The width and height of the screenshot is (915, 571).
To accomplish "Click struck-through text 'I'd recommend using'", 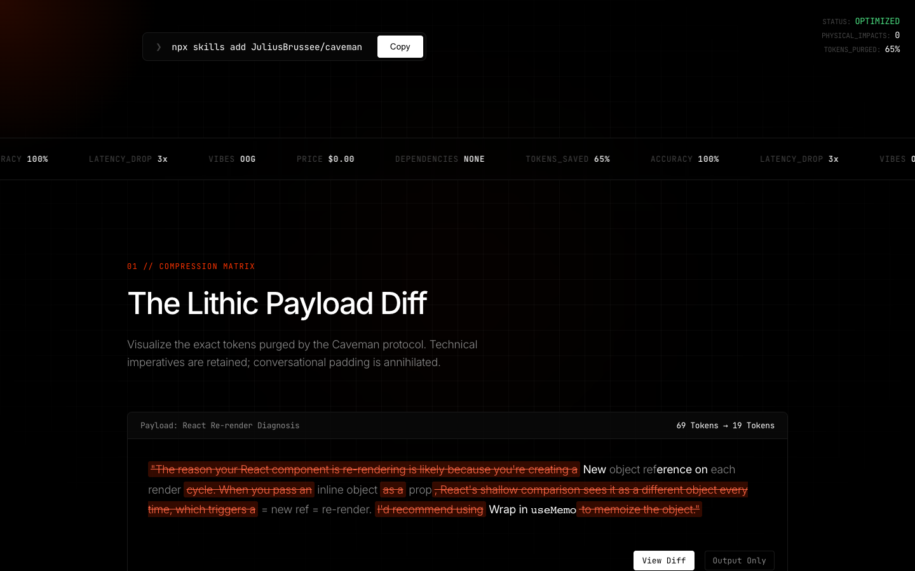I will coord(430,509).
